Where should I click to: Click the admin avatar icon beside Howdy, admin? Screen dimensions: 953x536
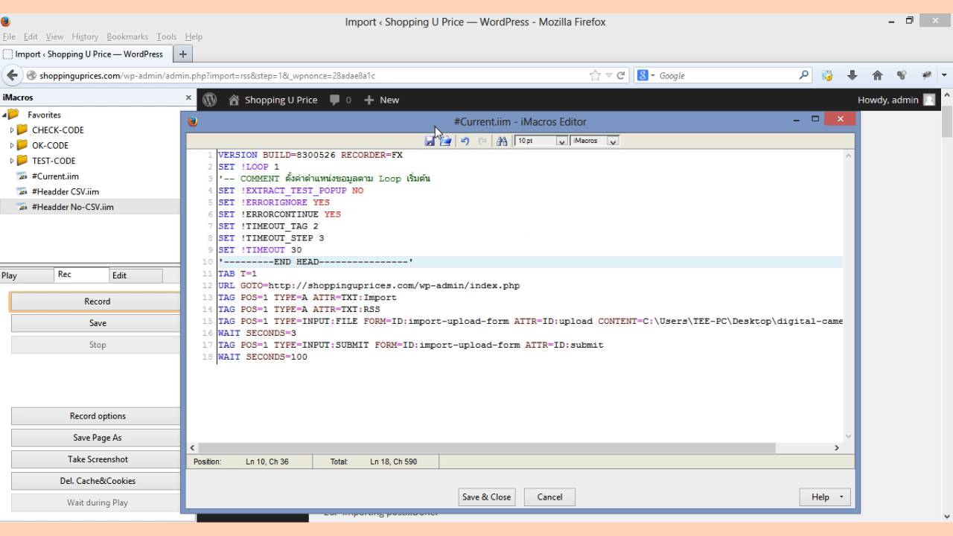pyautogui.click(x=928, y=100)
